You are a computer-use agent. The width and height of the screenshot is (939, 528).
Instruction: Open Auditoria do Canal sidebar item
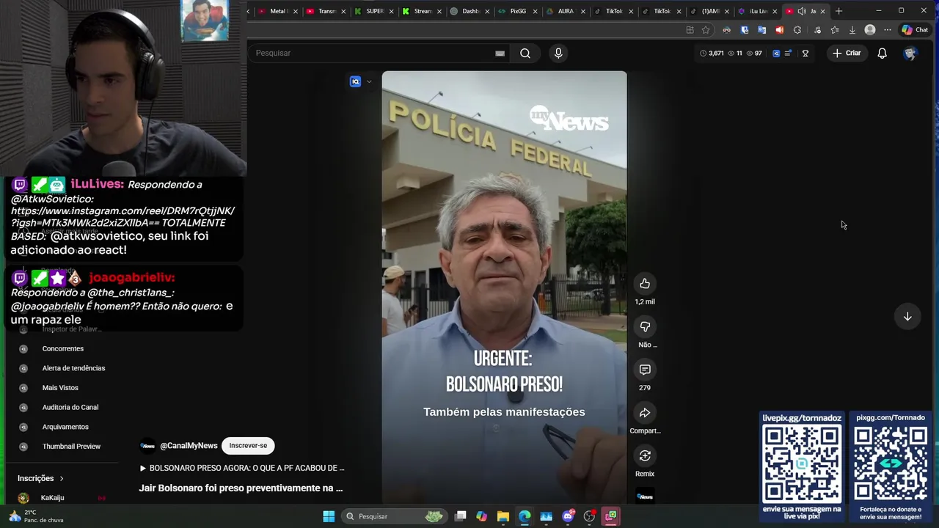(x=70, y=407)
